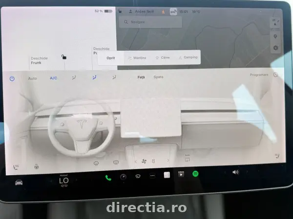Tap the volume speaker icon

tap(236, 172)
